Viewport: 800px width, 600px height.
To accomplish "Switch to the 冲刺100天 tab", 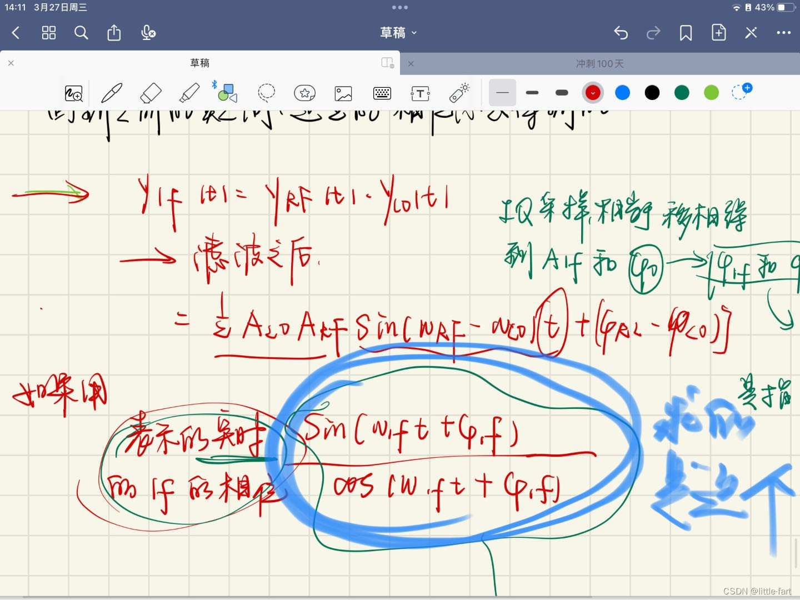I will [x=599, y=63].
